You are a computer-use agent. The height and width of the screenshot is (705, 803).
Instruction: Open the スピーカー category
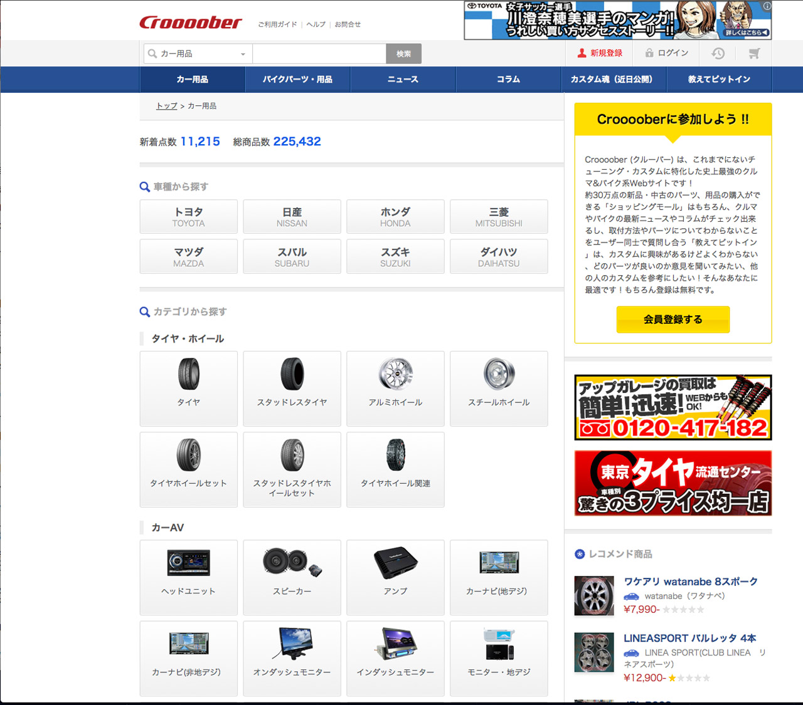[x=292, y=577]
